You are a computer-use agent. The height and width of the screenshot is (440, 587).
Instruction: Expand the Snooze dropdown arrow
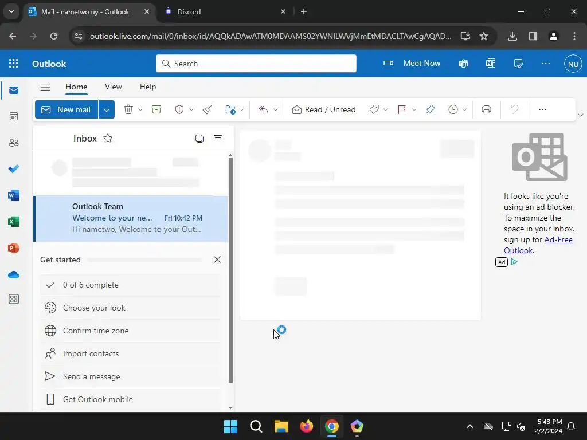pos(464,109)
